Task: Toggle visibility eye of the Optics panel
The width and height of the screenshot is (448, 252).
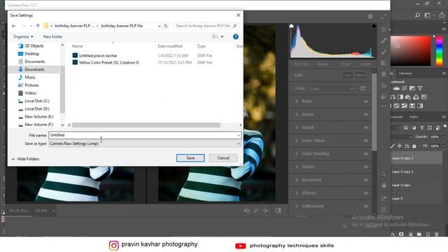Action: (366, 167)
